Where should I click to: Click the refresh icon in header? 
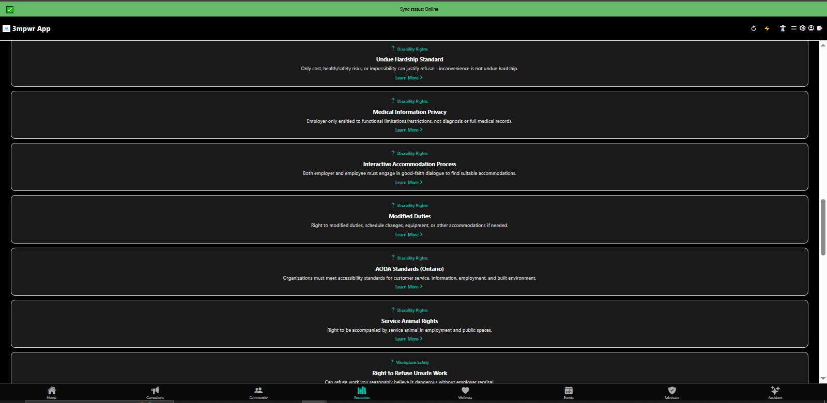(x=754, y=28)
